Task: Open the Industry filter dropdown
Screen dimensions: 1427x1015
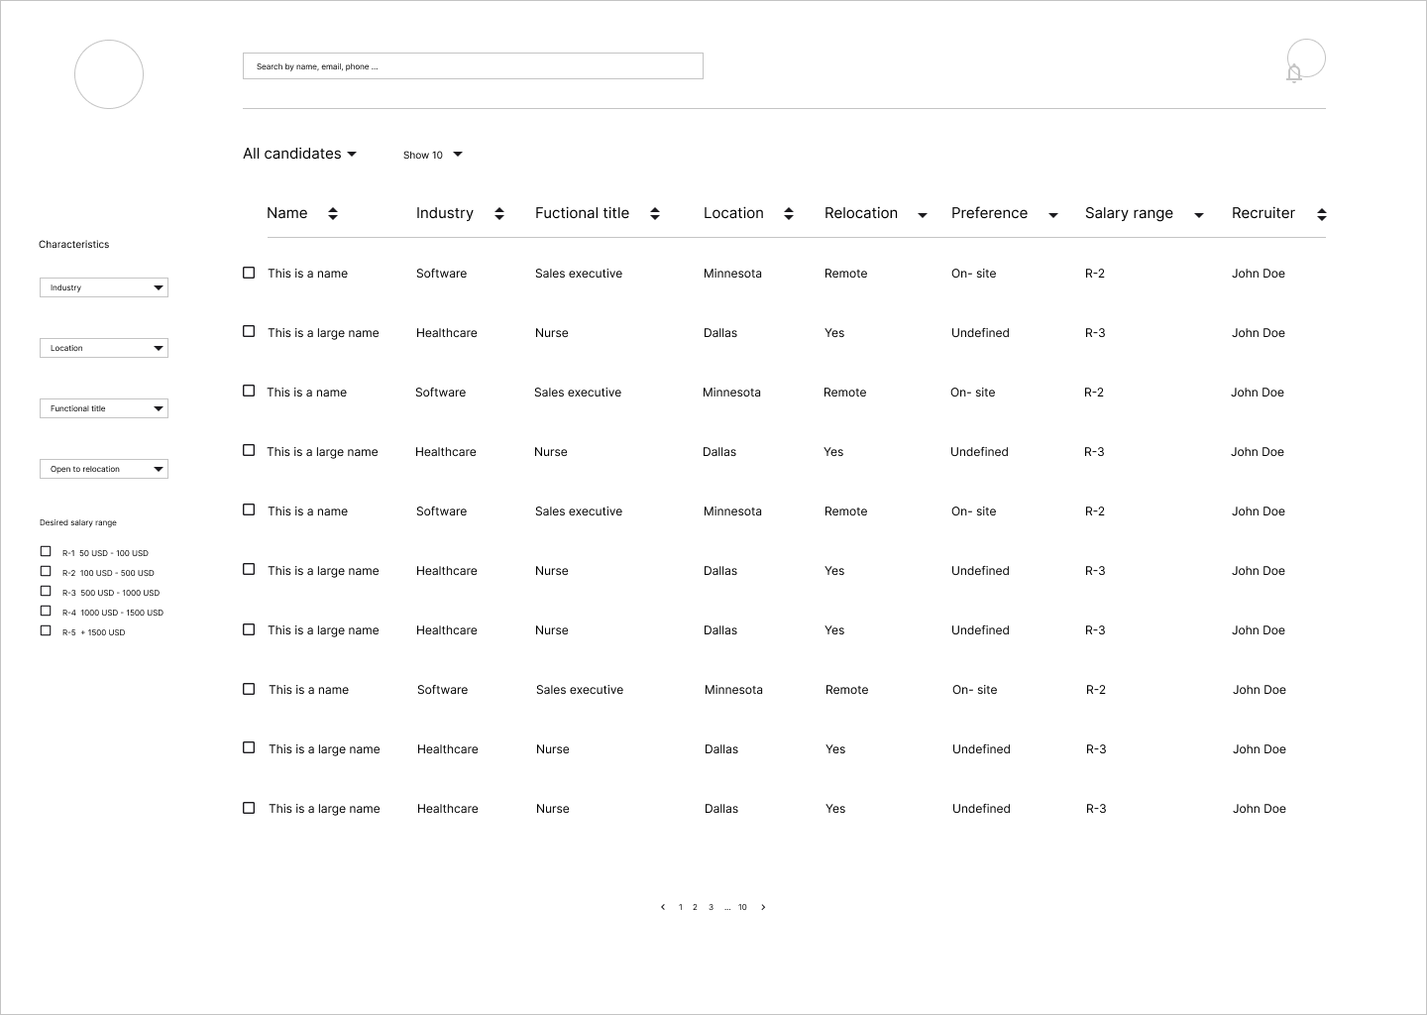Action: pyautogui.click(x=104, y=287)
